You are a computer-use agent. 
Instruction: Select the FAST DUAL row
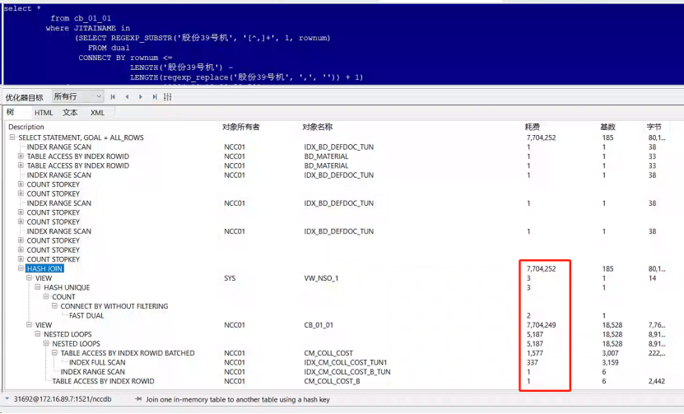point(86,315)
